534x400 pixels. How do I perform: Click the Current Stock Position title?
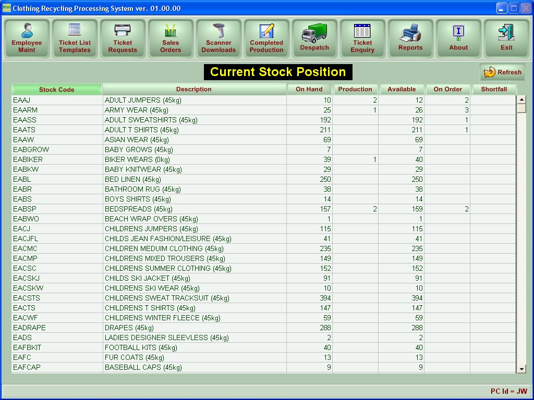[x=278, y=72]
